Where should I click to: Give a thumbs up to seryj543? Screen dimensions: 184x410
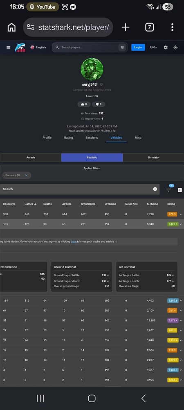coord(84,104)
